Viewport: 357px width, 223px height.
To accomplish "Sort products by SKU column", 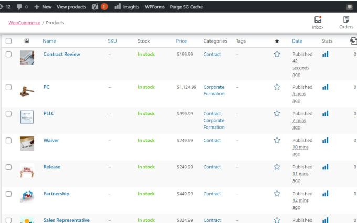I will pos(112,41).
